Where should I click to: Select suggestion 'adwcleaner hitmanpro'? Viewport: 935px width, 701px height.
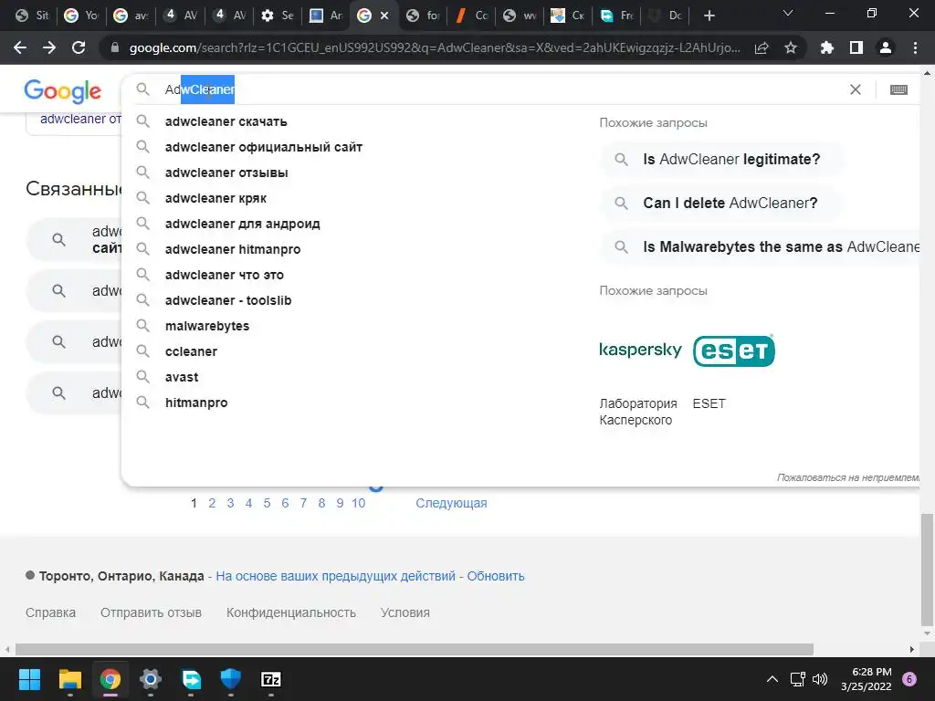[233, 250]
